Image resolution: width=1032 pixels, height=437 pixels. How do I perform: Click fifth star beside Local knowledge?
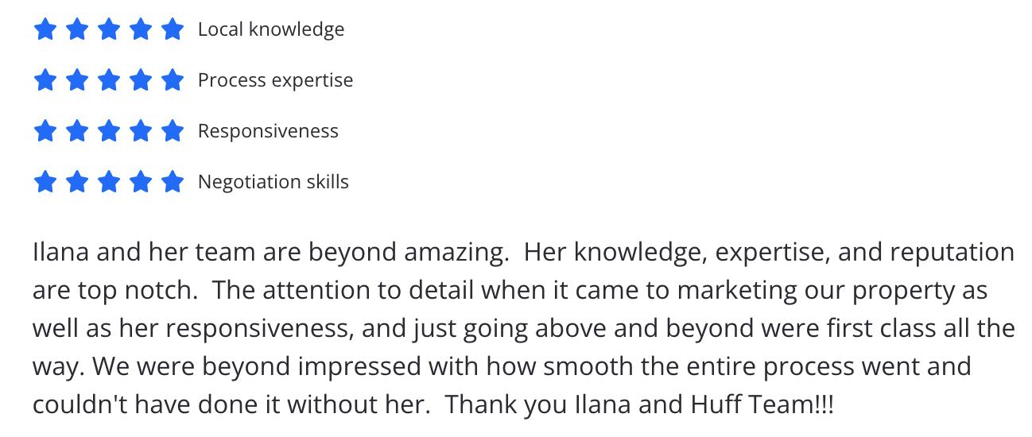click(172, 29)
